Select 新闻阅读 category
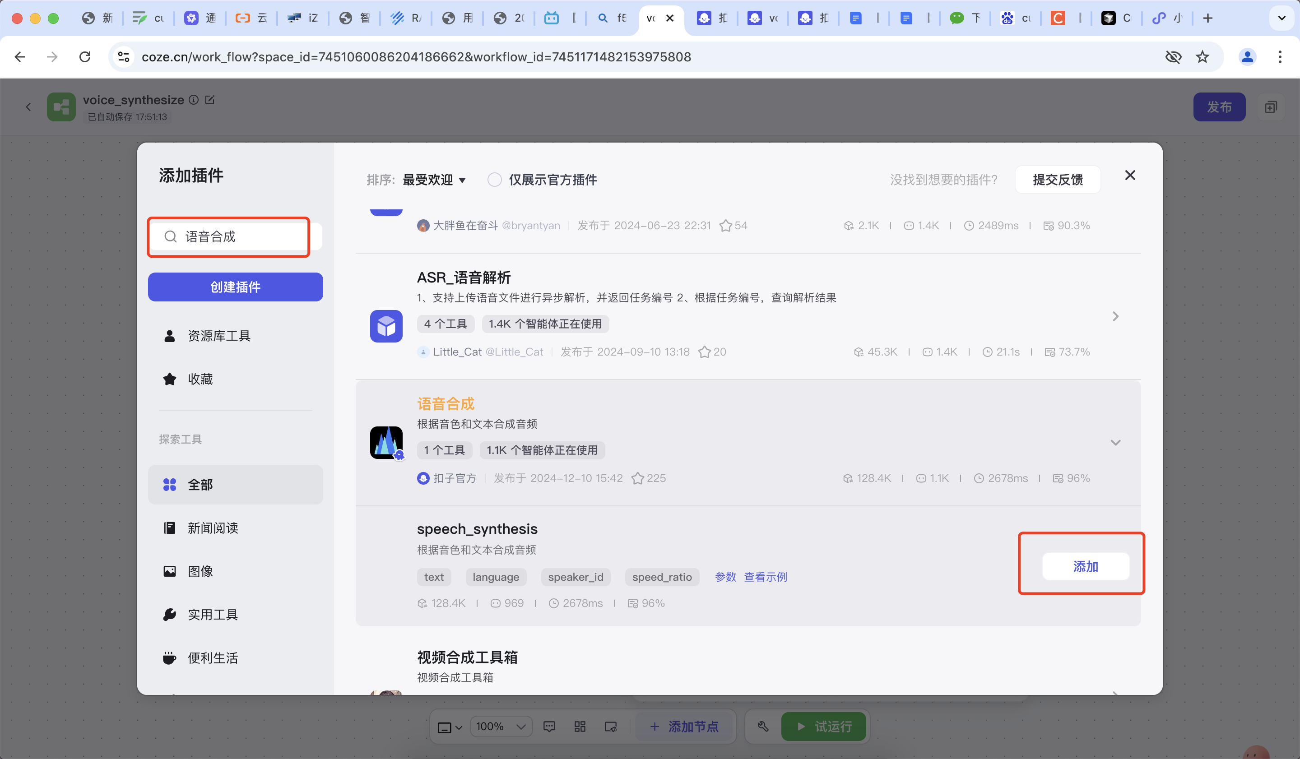Screen dimensions: 1300x759 click(x=235, y=528)
